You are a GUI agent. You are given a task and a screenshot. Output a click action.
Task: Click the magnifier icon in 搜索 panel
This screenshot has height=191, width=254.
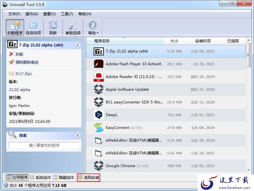click(x=12, y=135)
